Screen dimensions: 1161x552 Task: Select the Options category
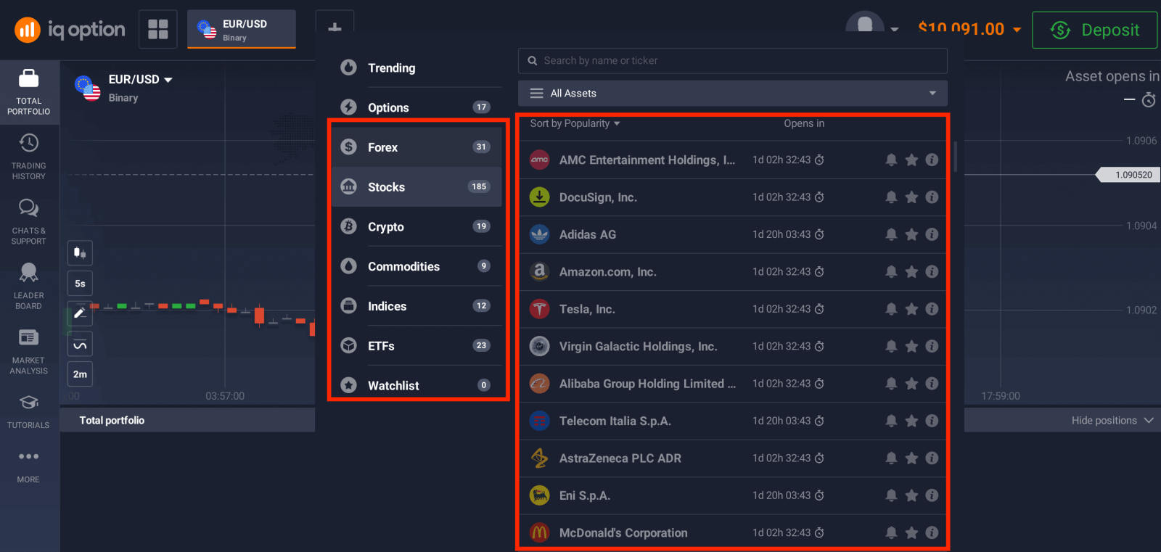tap(417, 107)
